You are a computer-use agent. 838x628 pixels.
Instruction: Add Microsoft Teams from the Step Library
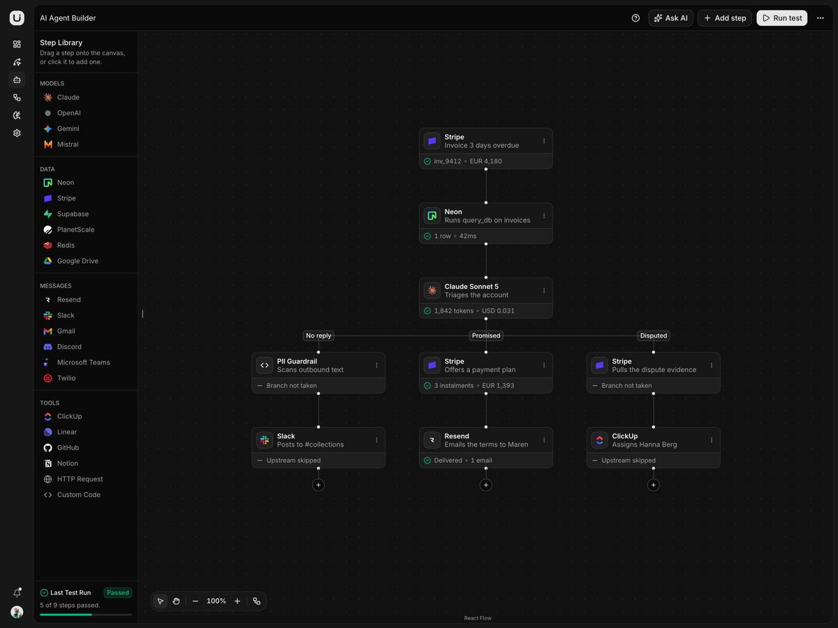(86, 363)
